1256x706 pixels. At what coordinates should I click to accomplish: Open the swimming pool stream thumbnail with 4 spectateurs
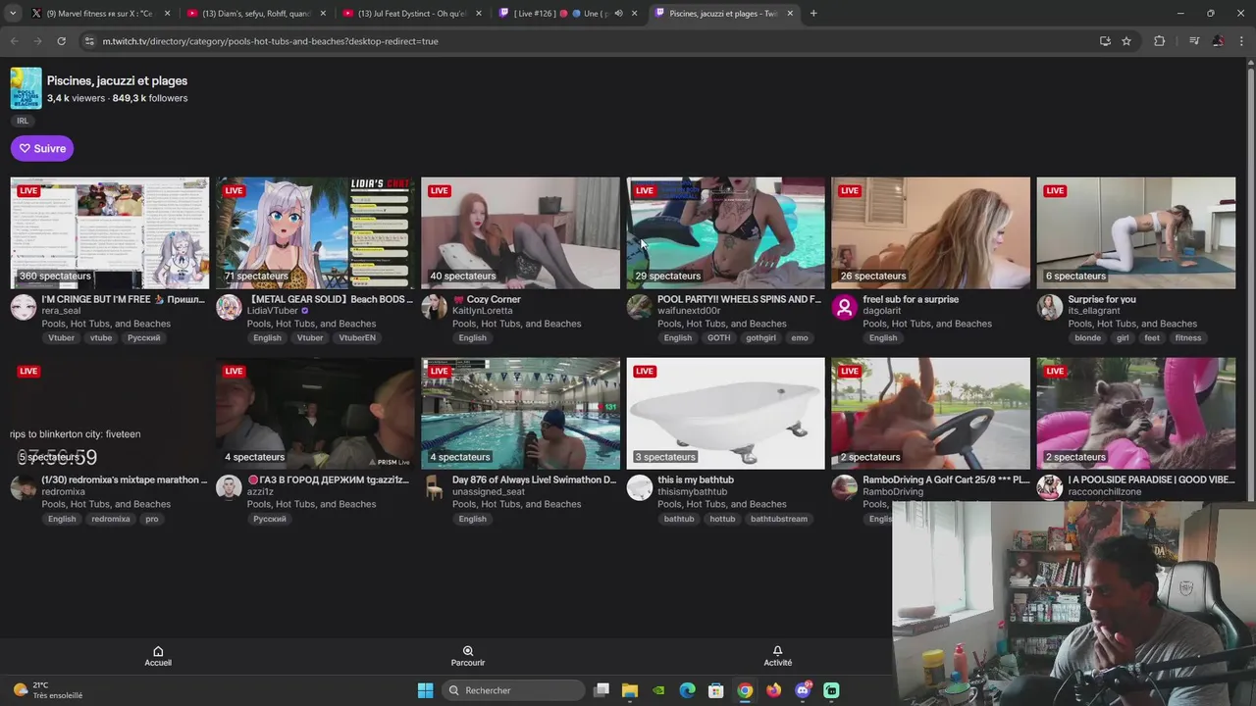(x=520, y=414)
